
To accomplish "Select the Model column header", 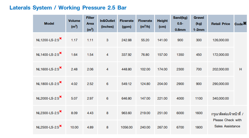I will point(49,24).
